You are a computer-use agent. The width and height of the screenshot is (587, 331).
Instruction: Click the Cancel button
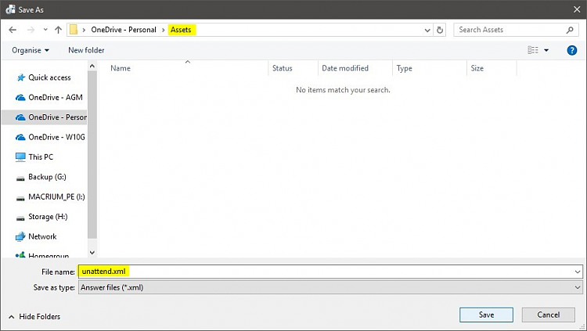point(549,315)
